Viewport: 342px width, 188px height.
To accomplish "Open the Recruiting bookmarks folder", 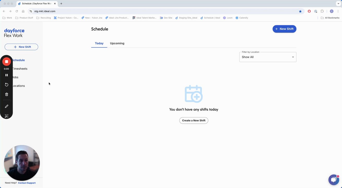I will coord(44,18).
